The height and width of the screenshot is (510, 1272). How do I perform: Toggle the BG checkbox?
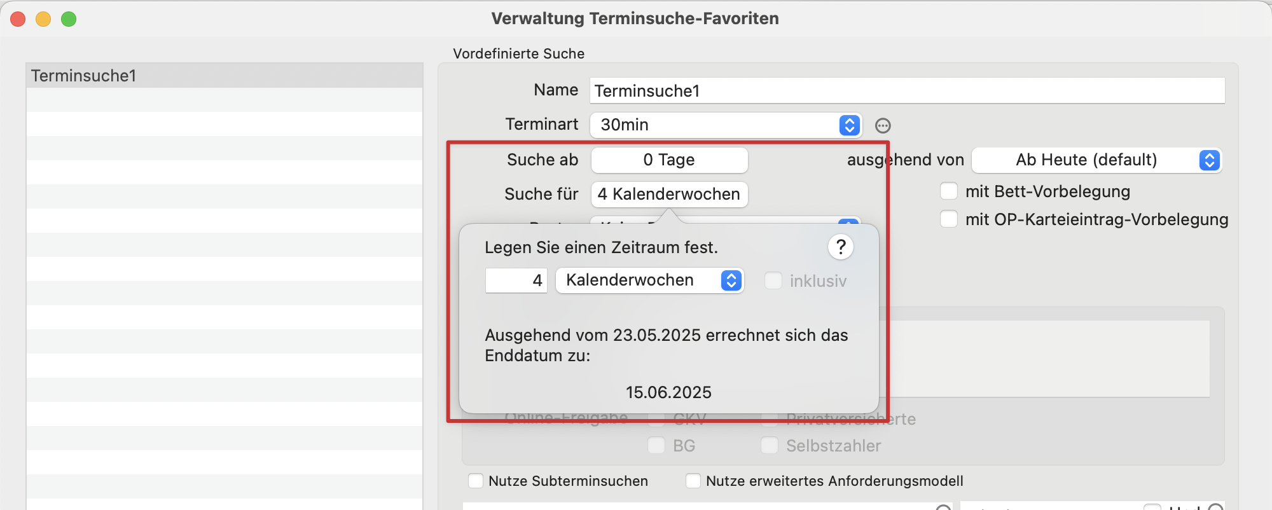click(x=656, y=445)
